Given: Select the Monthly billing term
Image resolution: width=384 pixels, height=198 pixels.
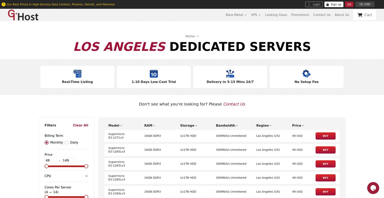Looking at the screenshot, I should (47, 142).
